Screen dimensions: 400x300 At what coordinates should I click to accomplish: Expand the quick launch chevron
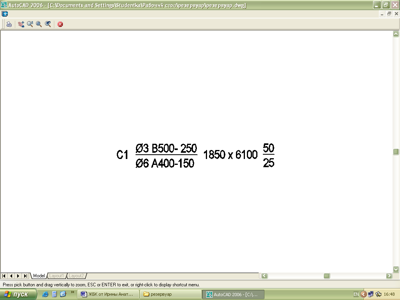72,292
